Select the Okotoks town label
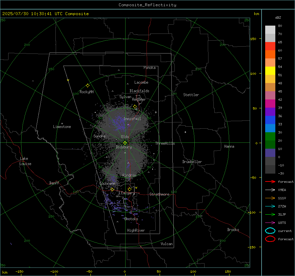 131,219
